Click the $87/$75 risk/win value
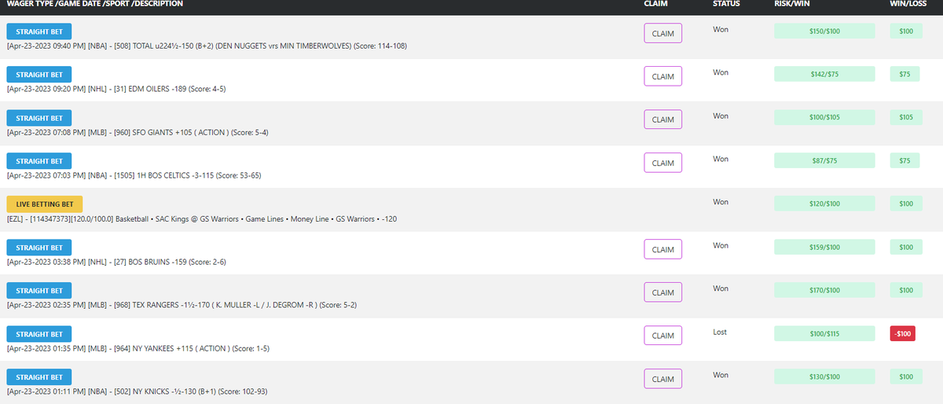Viewport: 943px width, 404px height. pyautogui.click(x=824, y=161)
